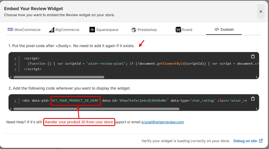Copy the widget div code with clipboard icon

[253, 99]
